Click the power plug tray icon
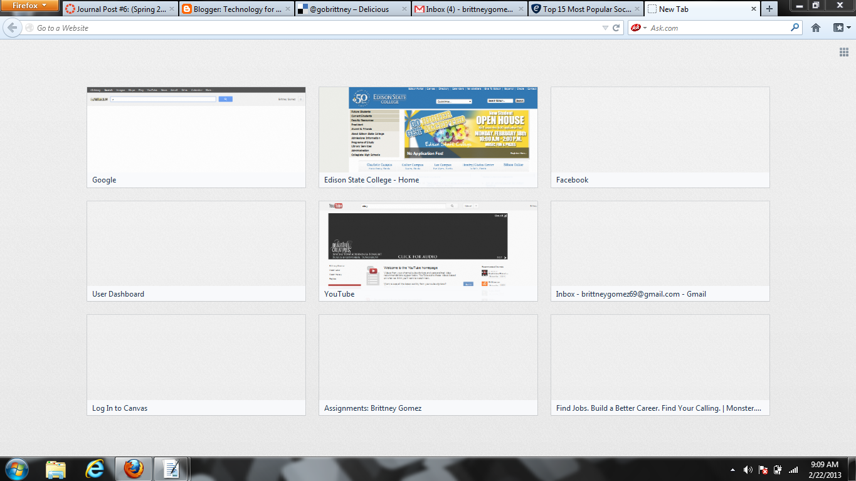This screenshot has width=856, height=481. pos(778,470)
